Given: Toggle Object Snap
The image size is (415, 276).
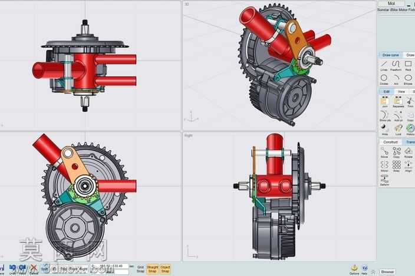Looking at the screenshot, I should (165, 269).
